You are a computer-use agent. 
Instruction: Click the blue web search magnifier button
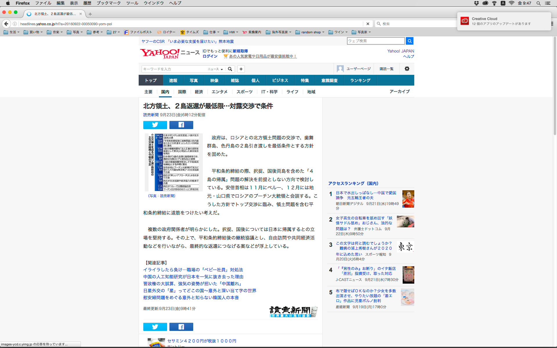click(x=409, y=41)
